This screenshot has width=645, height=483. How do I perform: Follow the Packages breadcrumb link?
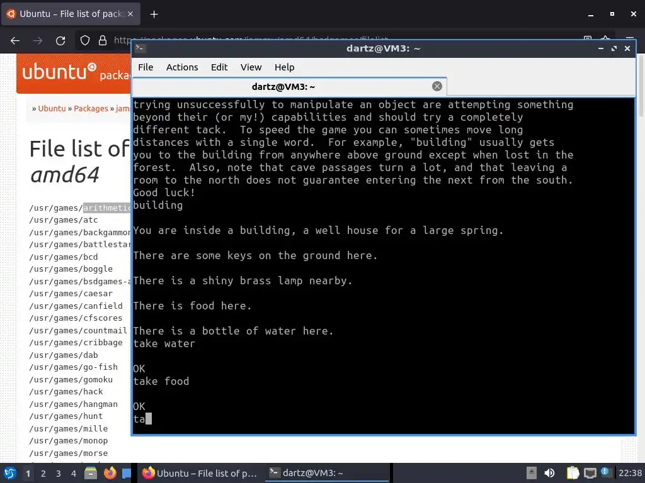(91, 108)
